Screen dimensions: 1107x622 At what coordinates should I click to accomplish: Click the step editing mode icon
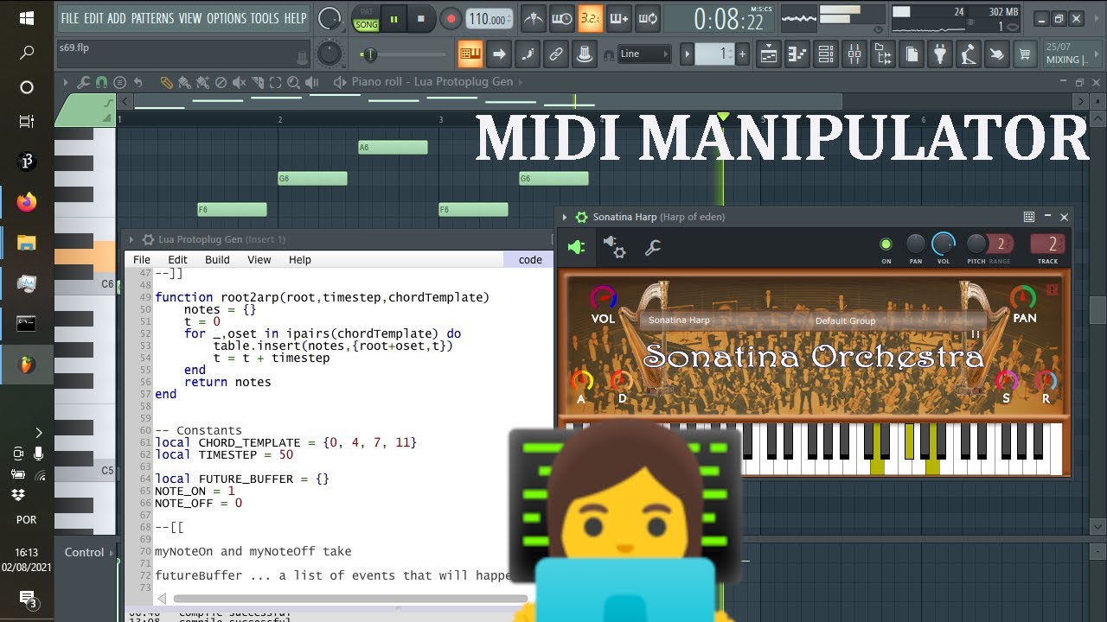(x=527, y=54)
